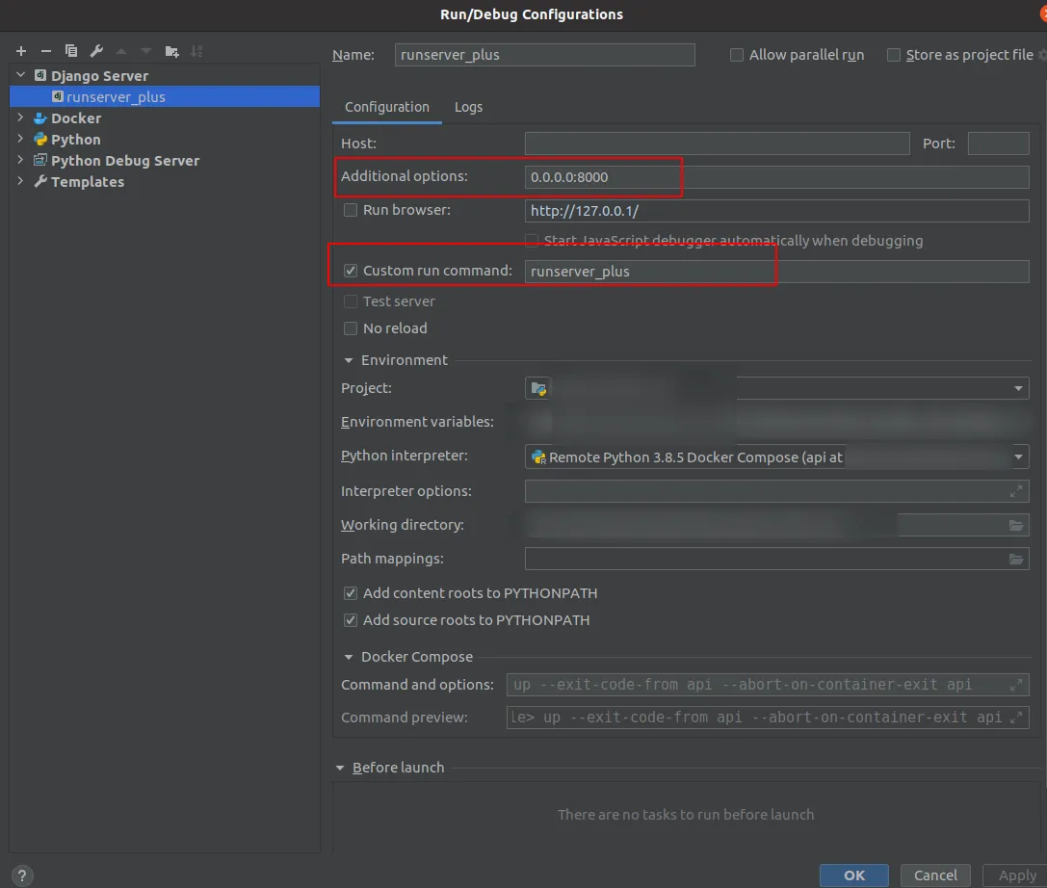Expand the Command preview field
Image resolution: width=1047 pixels, height=888 pixels.
pos(1015,718)
